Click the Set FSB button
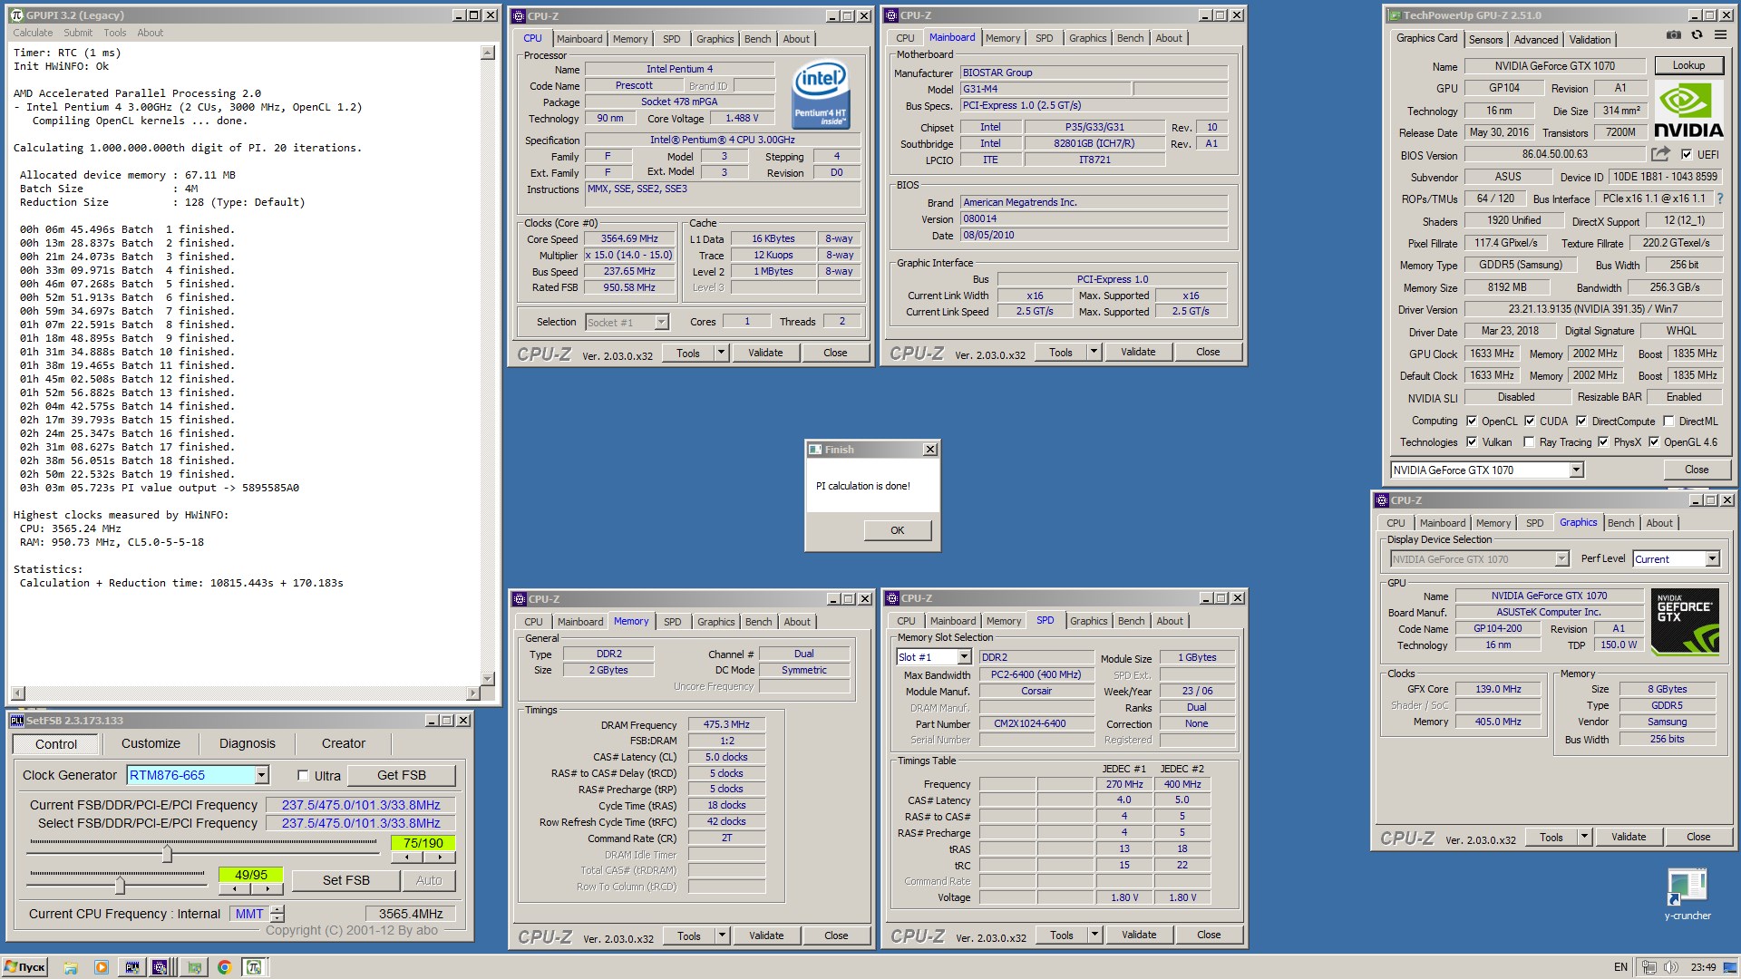 coord(345,880)
